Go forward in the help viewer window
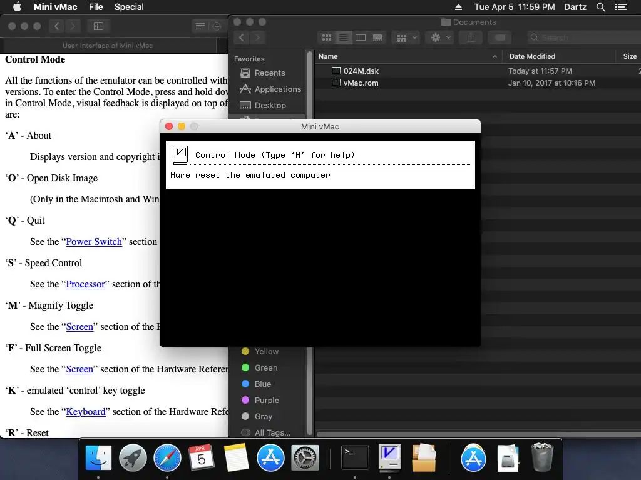Viewport: 641px width, 480px height. (73, 26)
